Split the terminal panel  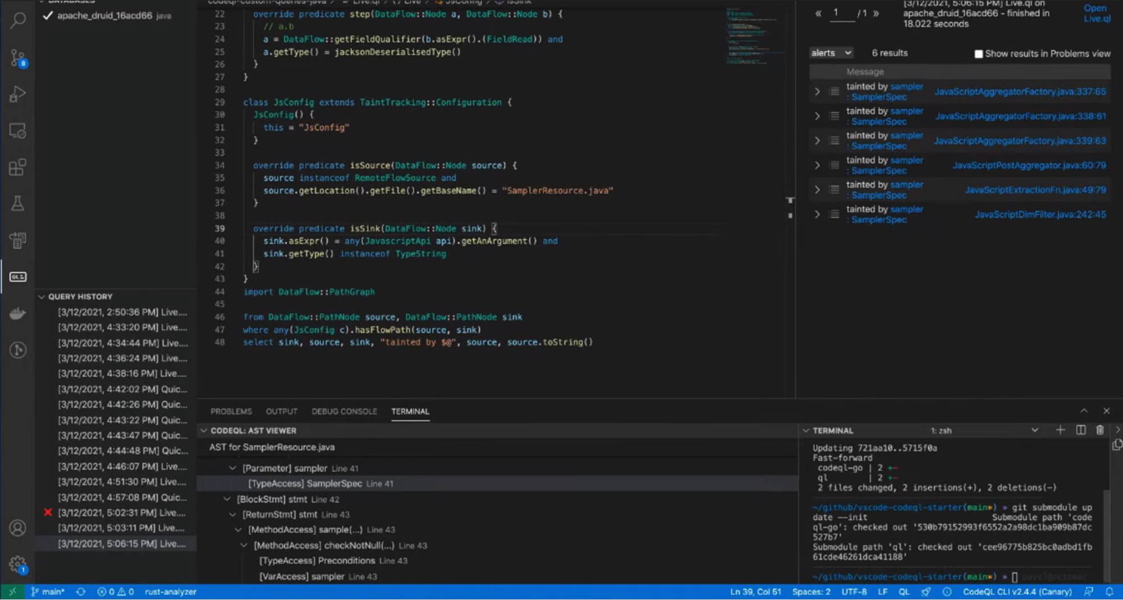(1080, 430)
